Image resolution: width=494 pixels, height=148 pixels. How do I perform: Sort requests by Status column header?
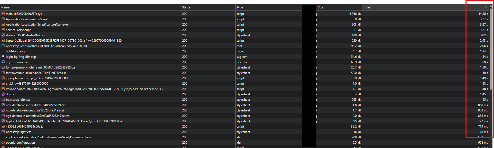(x=208, y=7)
